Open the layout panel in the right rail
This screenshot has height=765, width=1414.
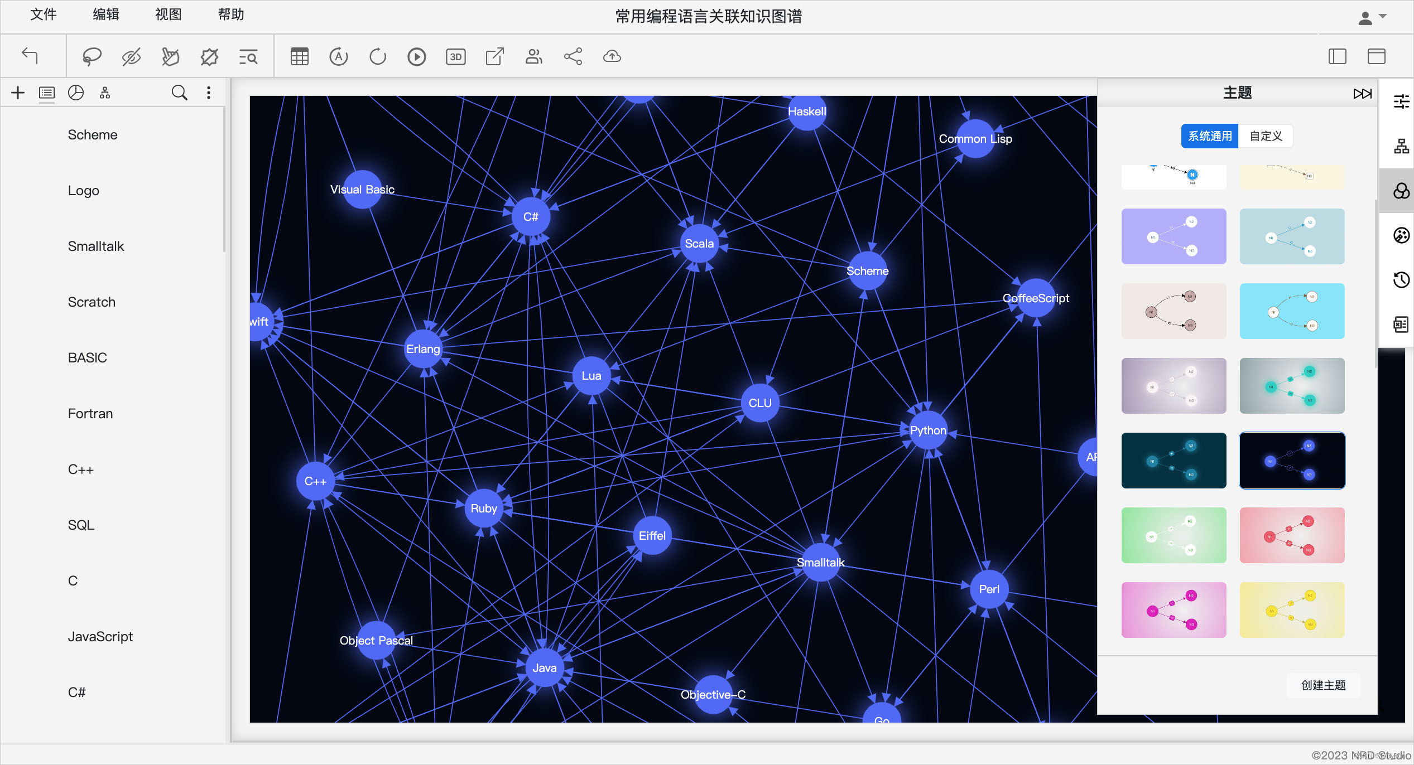pyautogui.click(x=1401, y=146)
